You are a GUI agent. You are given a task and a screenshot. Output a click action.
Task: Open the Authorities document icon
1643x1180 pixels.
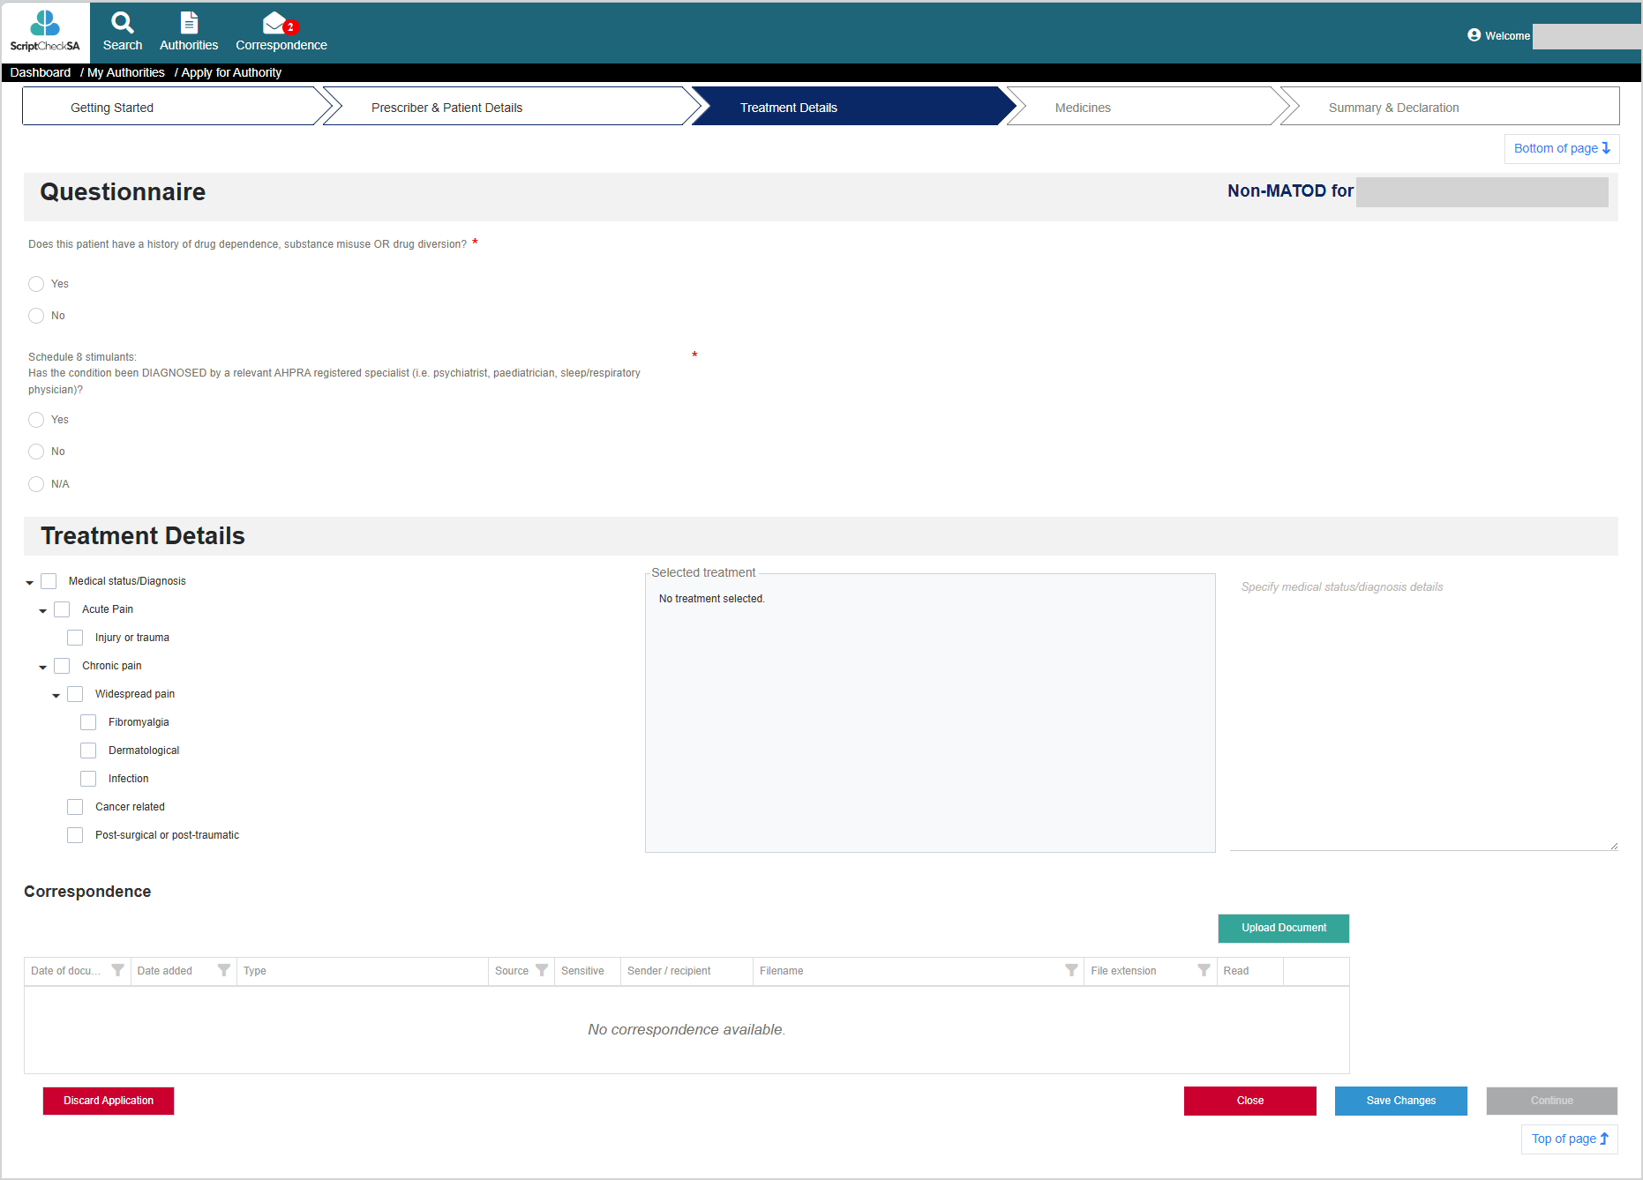pyautogui.click(x=189, y=23)
